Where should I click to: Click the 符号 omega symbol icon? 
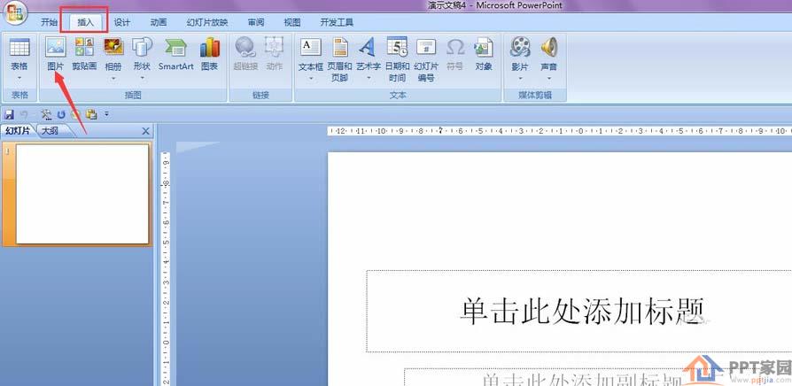point(455,47)
